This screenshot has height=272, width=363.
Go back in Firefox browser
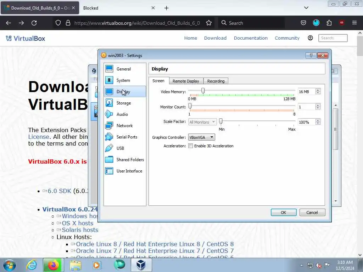tap(9, 23)
